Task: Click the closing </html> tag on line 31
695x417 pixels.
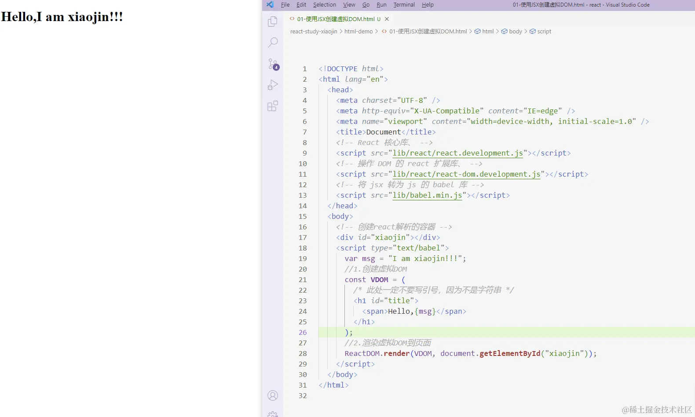Action: [x=333, y=385]
